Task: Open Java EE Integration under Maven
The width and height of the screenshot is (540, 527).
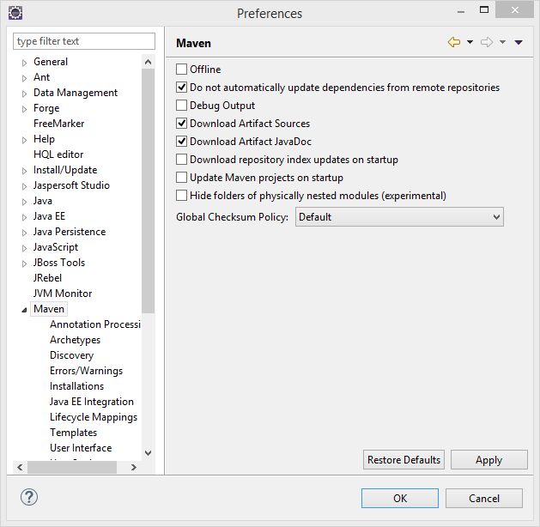Action: (x=92, y=402)
